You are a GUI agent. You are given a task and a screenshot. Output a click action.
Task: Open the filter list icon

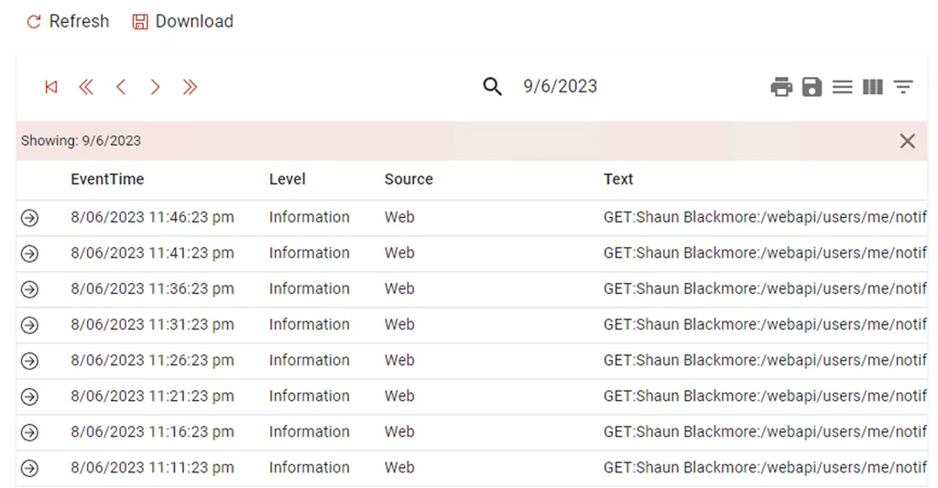coord(903,87)
